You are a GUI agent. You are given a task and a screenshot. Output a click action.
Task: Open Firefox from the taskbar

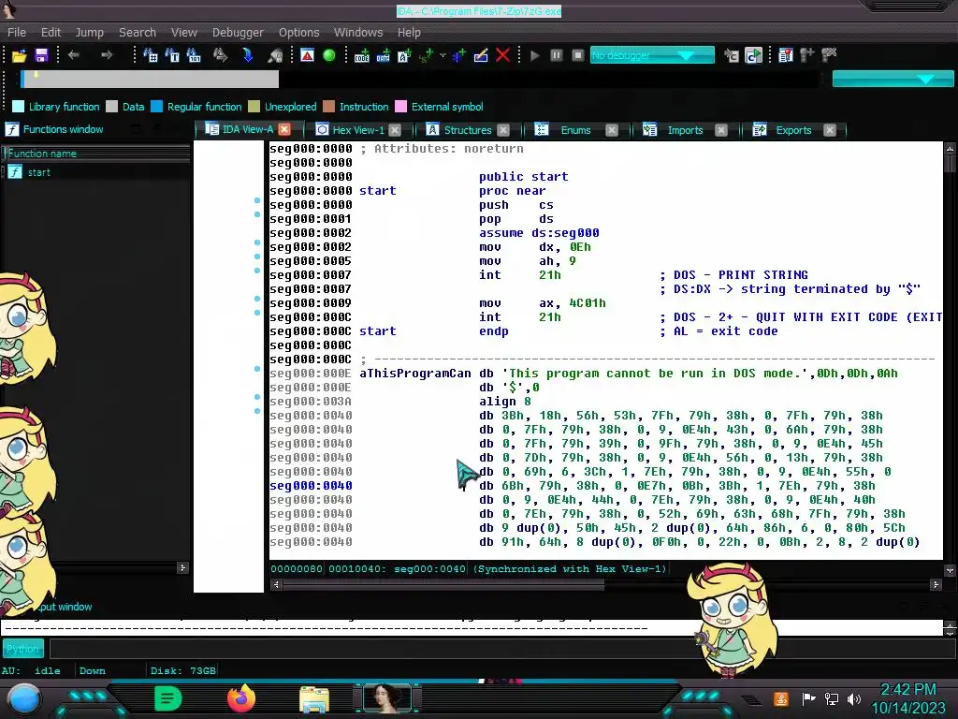(240, 698)
